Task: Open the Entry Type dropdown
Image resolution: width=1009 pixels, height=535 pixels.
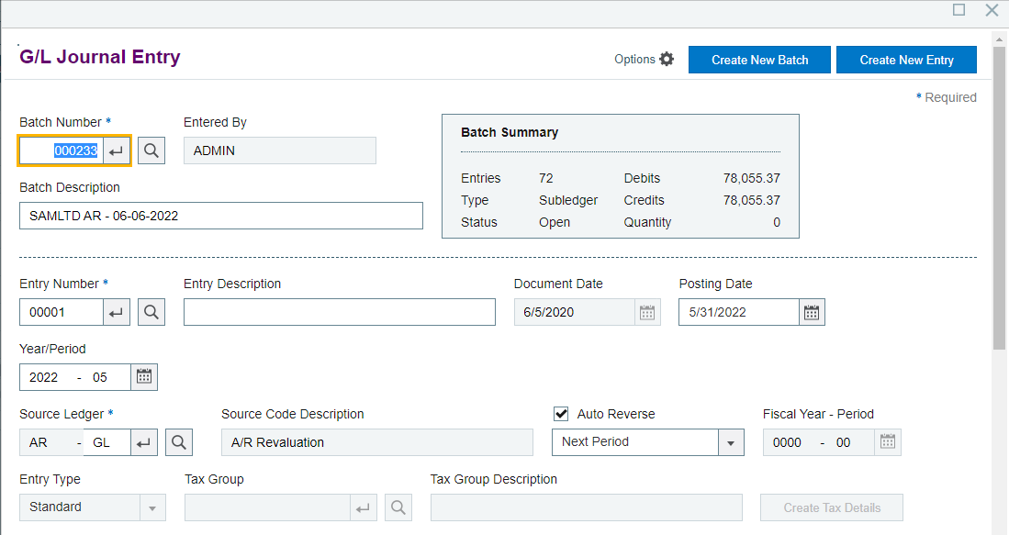Action: [x=153, y=507]
